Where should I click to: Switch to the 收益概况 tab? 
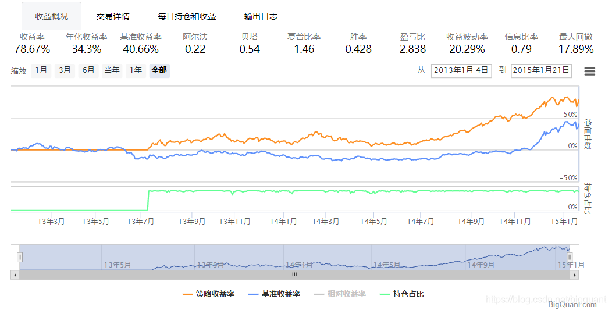[52, 16]
